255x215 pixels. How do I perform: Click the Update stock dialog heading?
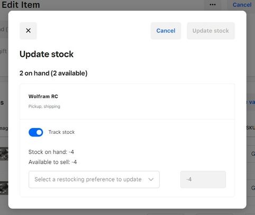point(47,54)
